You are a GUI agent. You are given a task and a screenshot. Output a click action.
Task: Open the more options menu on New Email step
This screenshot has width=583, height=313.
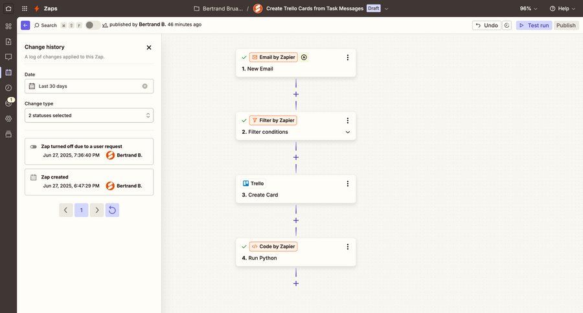pyautogui.click(x=348, y=58)
